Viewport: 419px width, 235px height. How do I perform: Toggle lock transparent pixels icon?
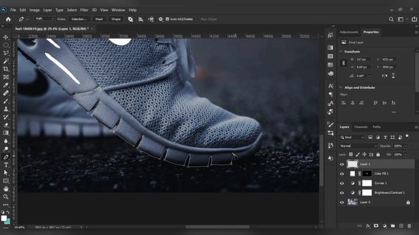point(351,155)
